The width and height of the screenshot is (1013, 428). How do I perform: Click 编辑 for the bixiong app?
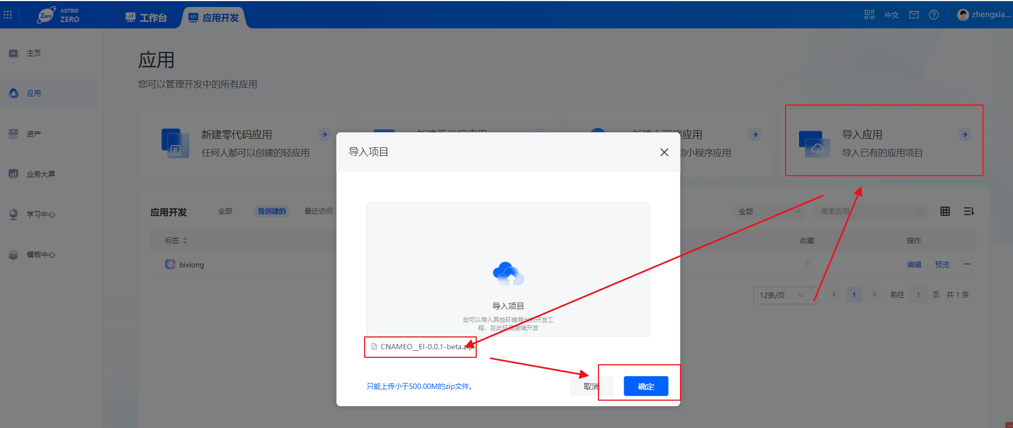point(914,265)
